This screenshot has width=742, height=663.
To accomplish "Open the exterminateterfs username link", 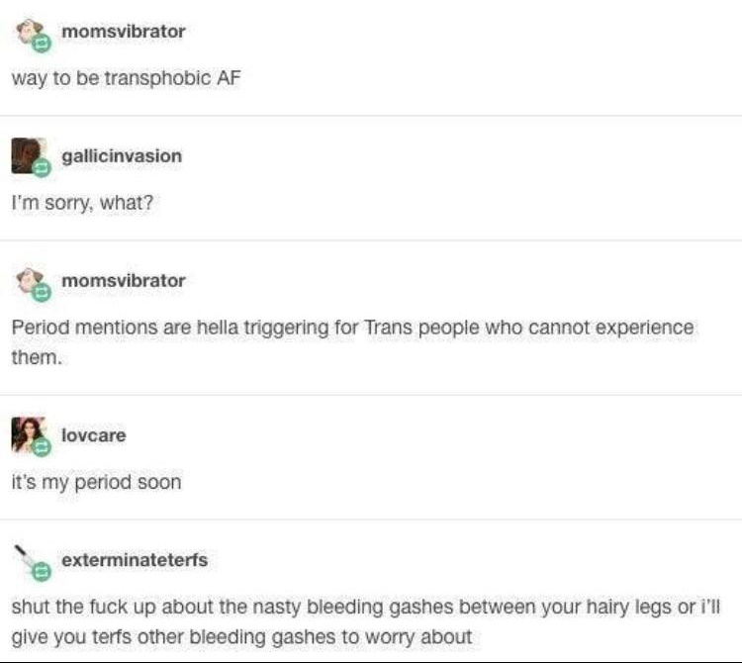I will pyautogui.click(x=135, y=560).
